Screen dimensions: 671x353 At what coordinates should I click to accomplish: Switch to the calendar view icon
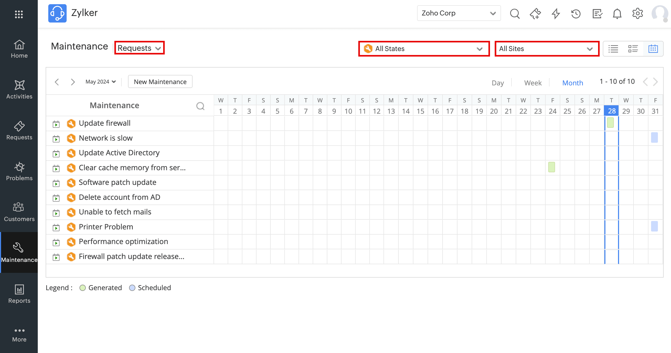pos(653,49)
